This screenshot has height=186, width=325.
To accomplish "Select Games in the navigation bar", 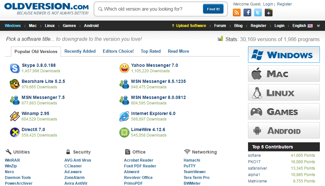I will point(69,26).
